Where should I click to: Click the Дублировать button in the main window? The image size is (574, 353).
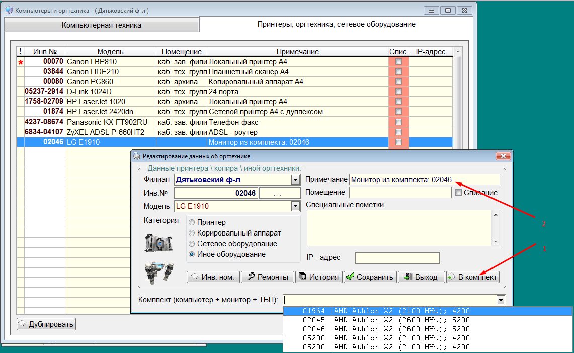click(x=46, y=324)
